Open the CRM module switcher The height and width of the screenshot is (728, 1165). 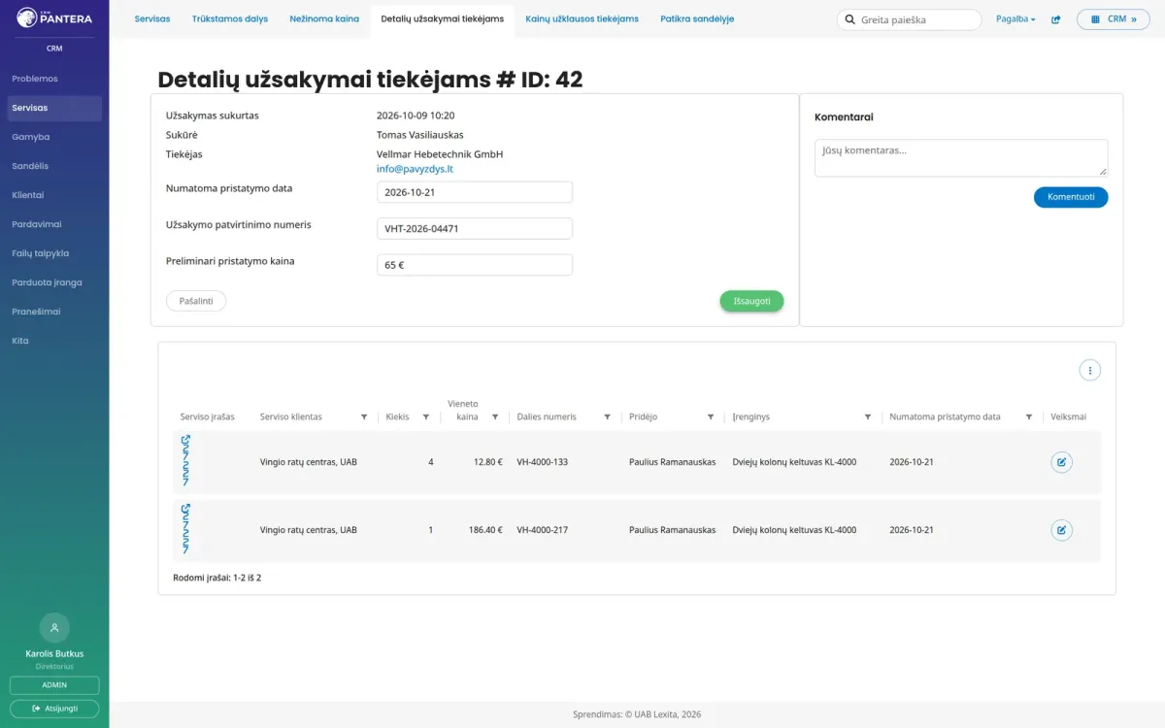(x=1113, y=19)
